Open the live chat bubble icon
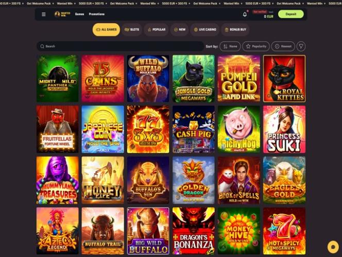 tap(333, 247)
